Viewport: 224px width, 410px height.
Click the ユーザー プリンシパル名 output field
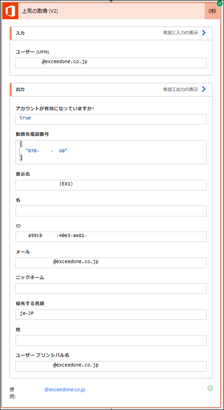[x=111, y=366]
